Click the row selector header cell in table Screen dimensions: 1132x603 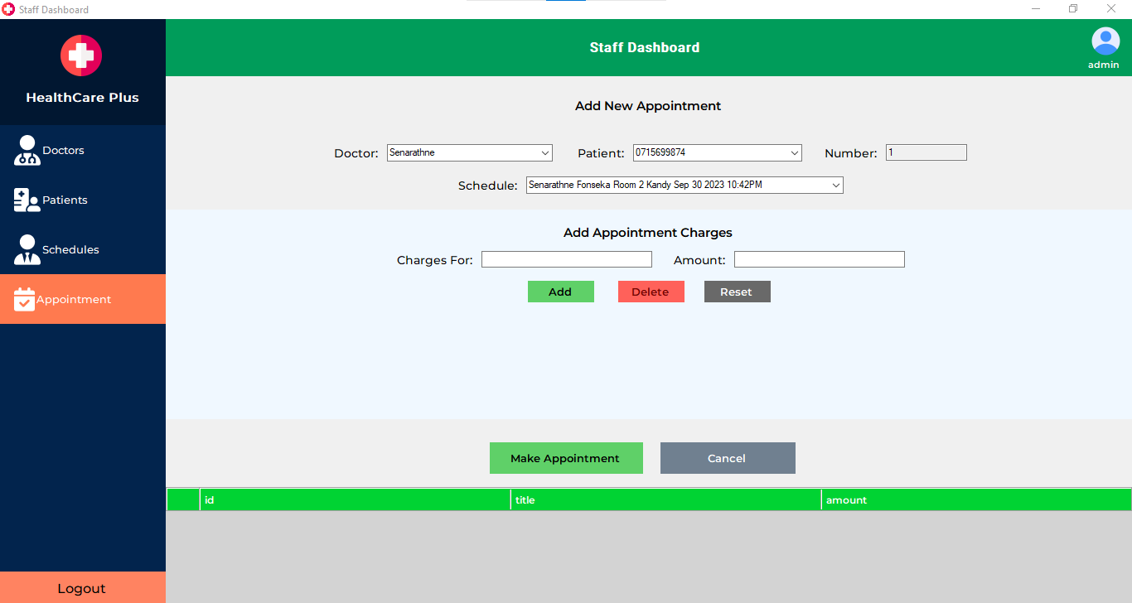click(183, 499)
